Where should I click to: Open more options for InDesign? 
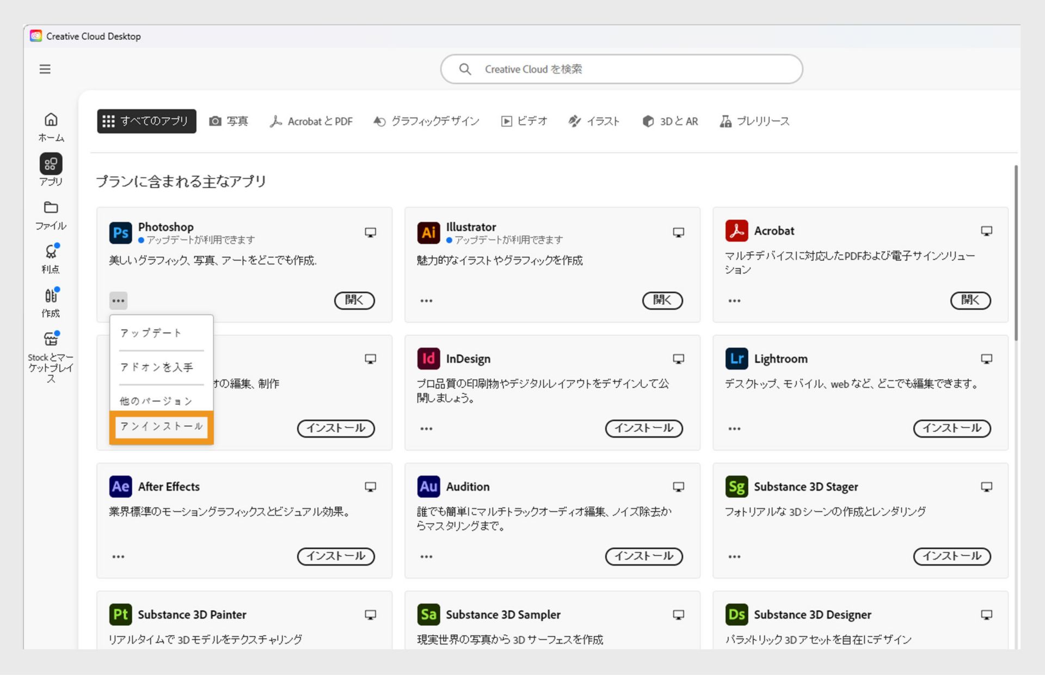click(x=426, y=428)
